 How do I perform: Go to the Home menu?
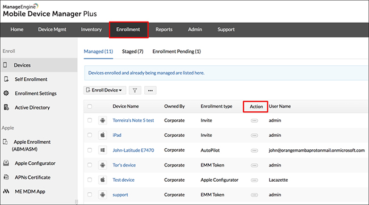click(x=17, y=30)
